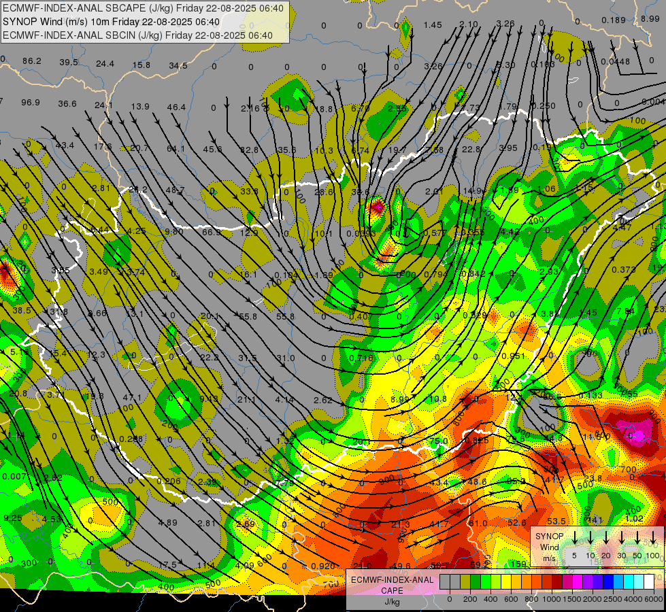Select the pure blue CAPE legend swatch

tap(607, 582)
